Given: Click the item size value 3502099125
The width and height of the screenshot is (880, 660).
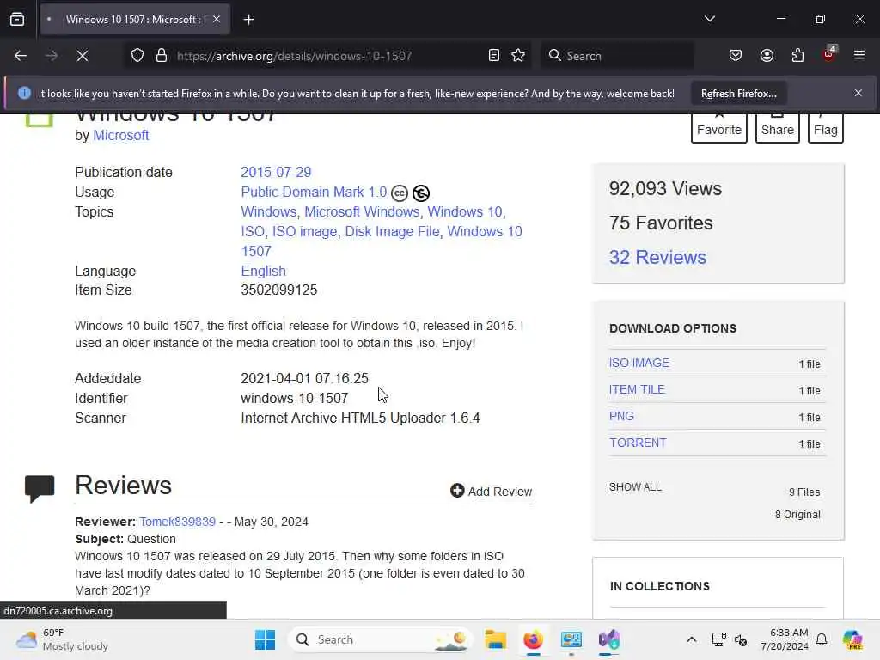Looking at the screenshot, I should point(279,290).
